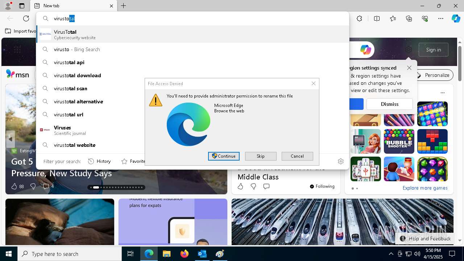Click taskbar Type here to search box
The width and height of the screenshot is (464, 261).
[x=70, y=254]
